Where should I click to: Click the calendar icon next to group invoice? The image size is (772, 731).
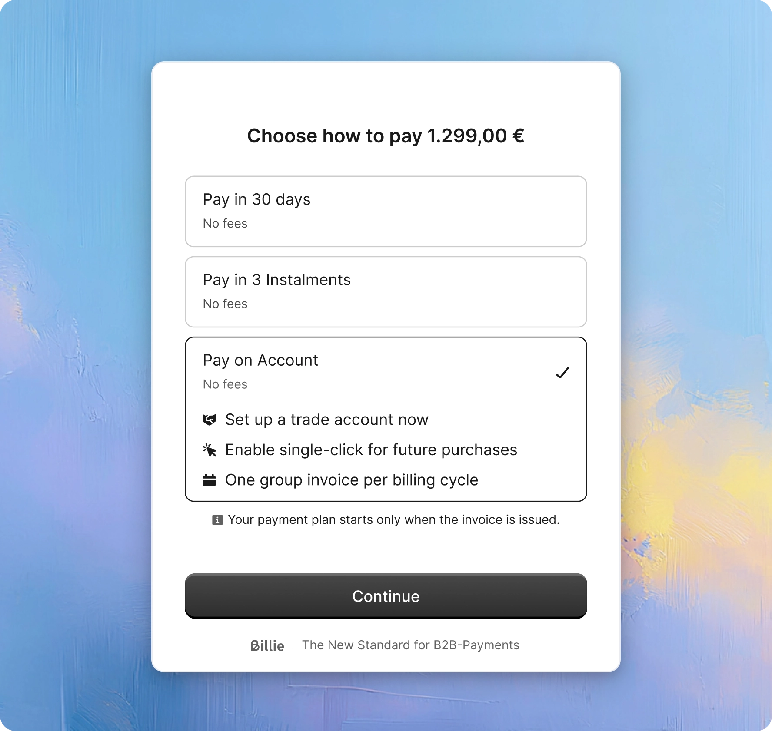[209, 480]
